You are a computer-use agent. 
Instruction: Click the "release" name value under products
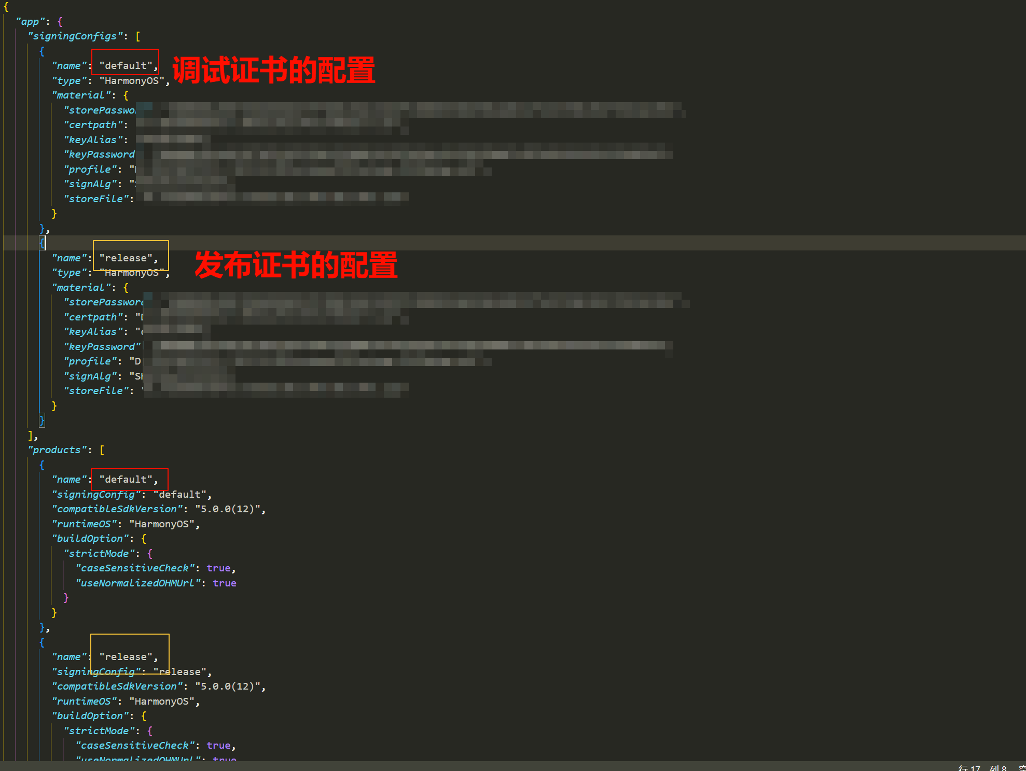tap(126, 657)
